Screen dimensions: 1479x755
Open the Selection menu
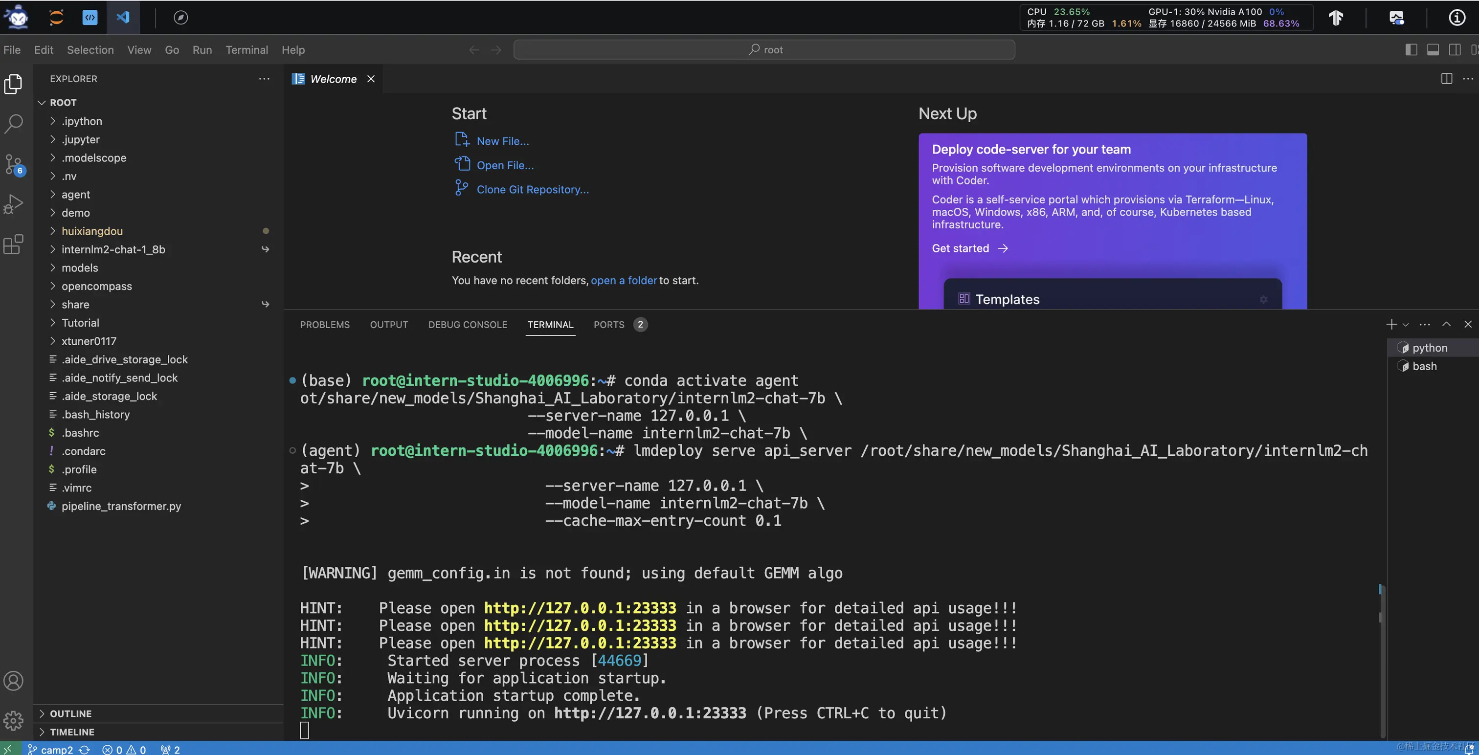(x=90, y=50)
